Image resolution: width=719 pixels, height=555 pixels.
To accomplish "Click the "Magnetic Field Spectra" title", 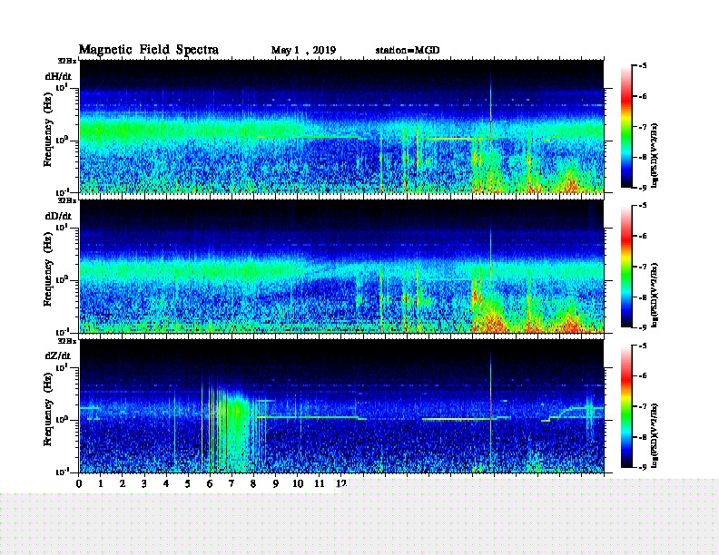I will point(149,50).
